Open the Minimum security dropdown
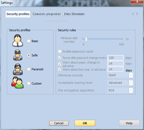The height and width of the screenshot is (130, 144). [x=120, y=75]
